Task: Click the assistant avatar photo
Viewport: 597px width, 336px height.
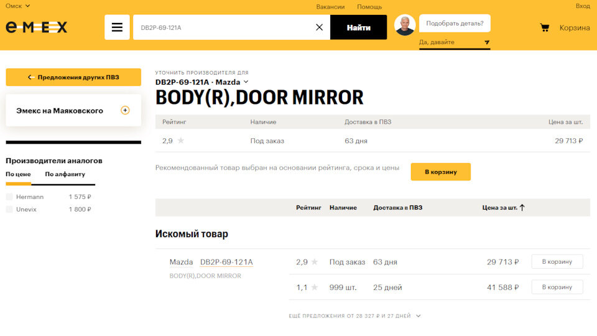Action: [404, 25]
